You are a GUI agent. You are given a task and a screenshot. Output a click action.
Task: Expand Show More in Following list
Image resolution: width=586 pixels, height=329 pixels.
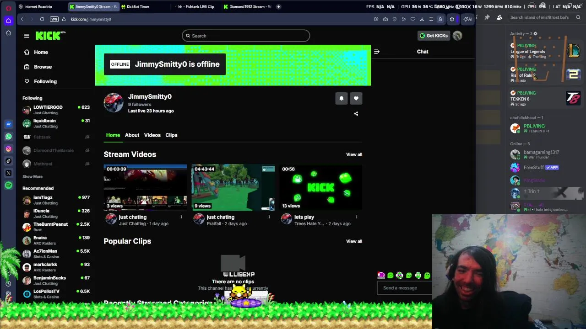click(x=33, y=177)
